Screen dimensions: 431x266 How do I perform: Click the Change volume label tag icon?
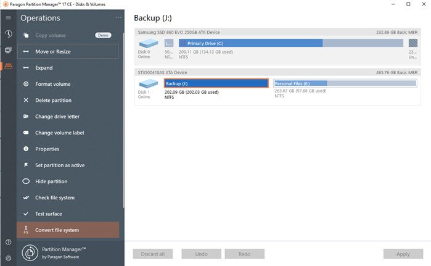(x=26, y=133)
